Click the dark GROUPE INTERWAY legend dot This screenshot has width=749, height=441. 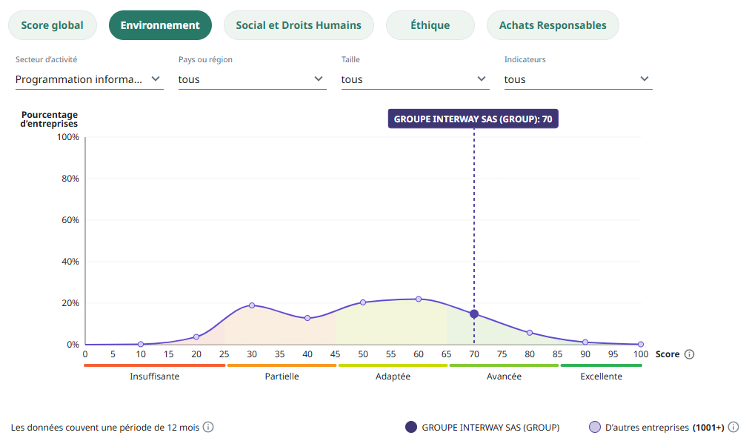[411, 427]
